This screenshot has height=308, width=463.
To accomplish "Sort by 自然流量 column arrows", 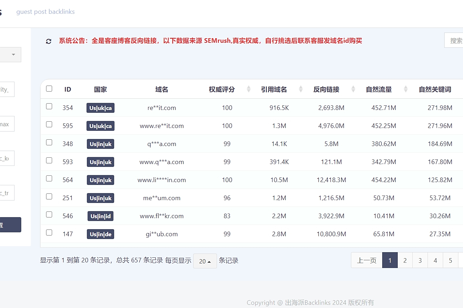I will [406, 89].
